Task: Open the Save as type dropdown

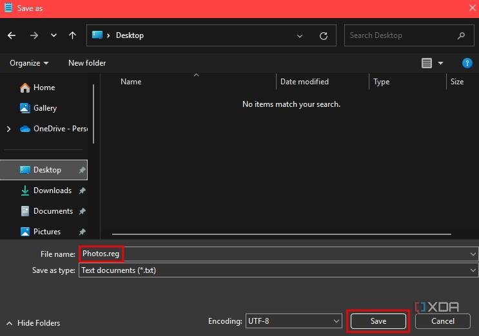Action: (x=279, y=270)
